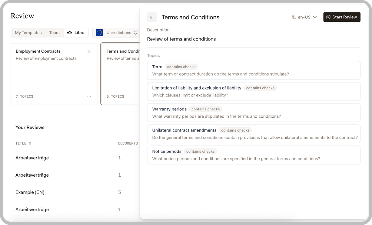
Task: Unpin the Employment Contracts template
Action: pos(89,52)
